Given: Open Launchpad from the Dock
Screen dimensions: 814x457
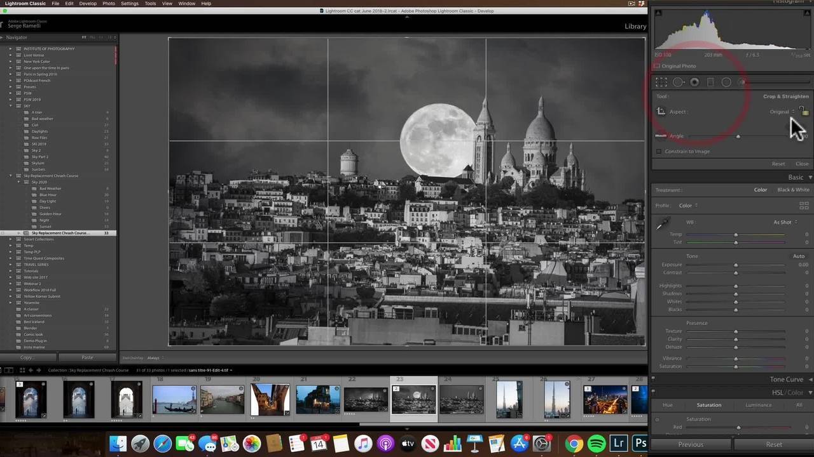Looking at the screenshot, I should click(141, 444).
